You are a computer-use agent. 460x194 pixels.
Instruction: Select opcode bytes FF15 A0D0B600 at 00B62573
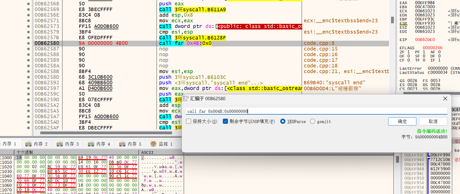(99, 26)
